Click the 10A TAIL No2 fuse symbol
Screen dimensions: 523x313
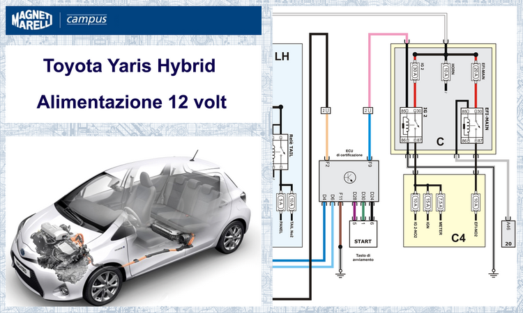click(291, 202)
